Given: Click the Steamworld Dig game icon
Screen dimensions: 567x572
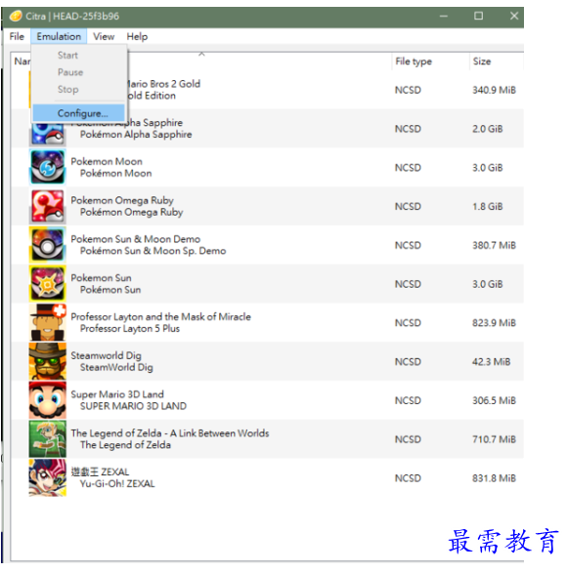Looking at the screenshot, I should point(48,361).
